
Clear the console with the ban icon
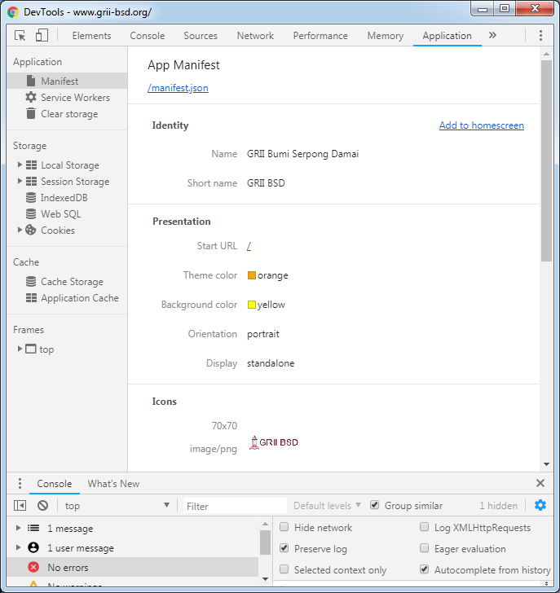(42, 505)
